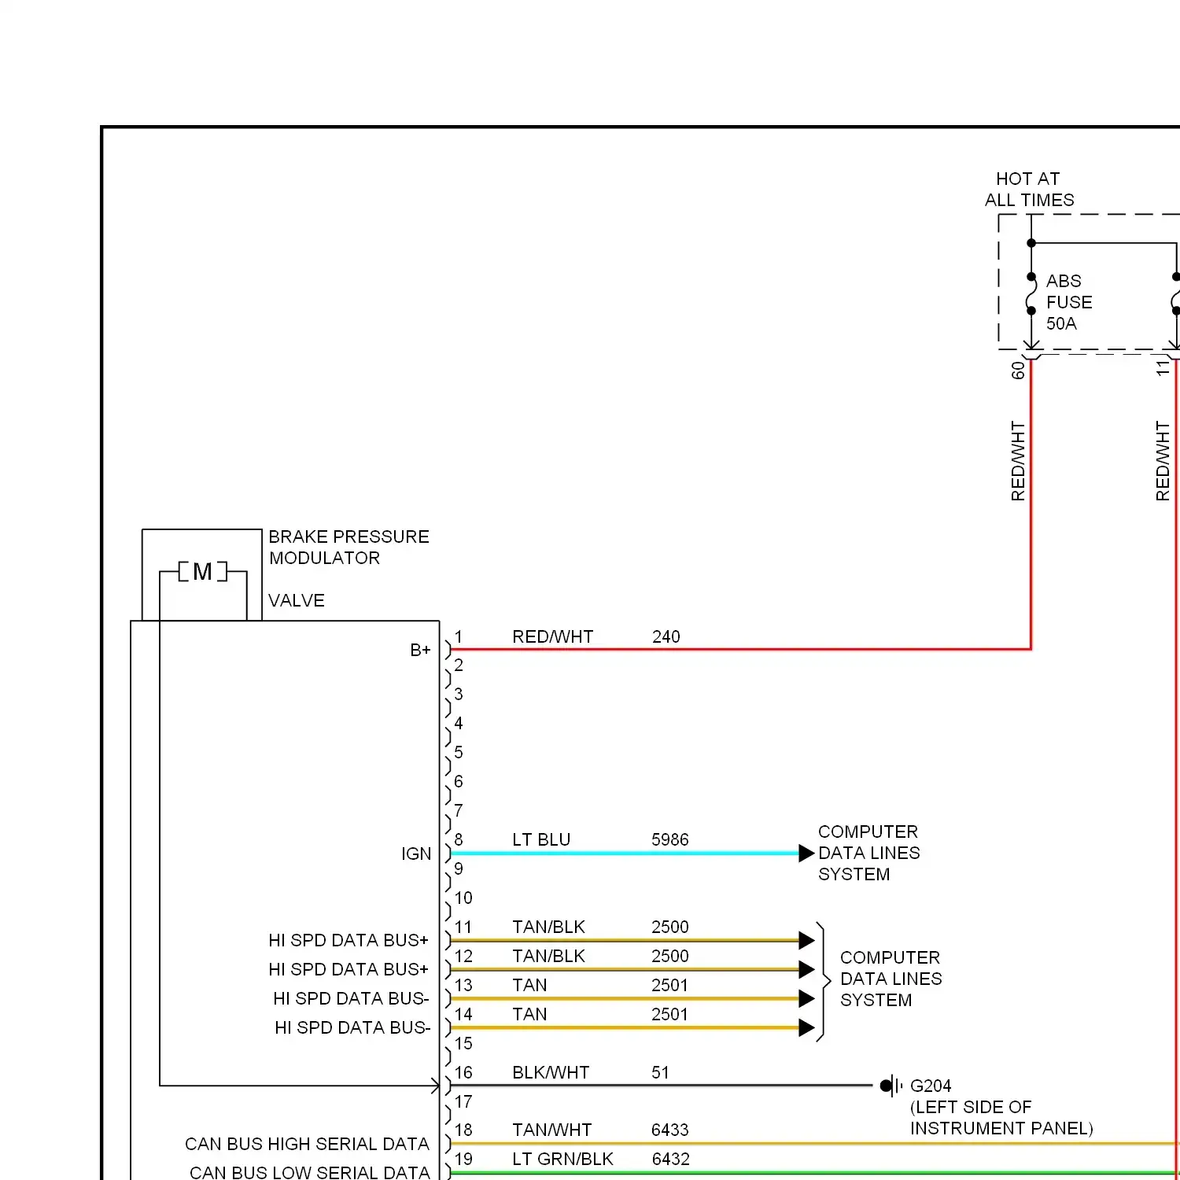The width and height of the screenshot is (1180, 1180).
Task: Click COMPUTER DATA LINES SYSTEM beside the bracket
Action: pos(891,979)
